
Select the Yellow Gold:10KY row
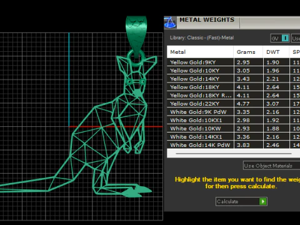[x=233, y=71]
